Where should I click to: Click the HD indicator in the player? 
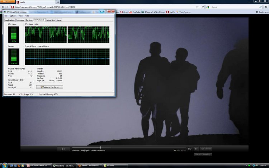point(190,149)
